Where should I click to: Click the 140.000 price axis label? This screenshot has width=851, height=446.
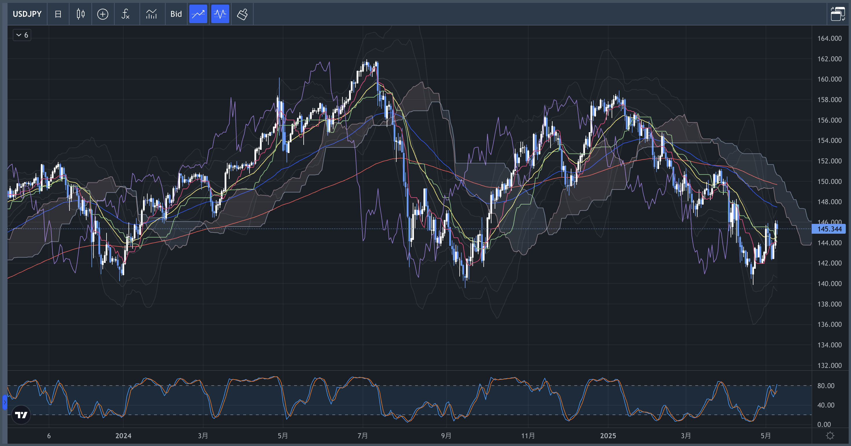(x=830, y=283)
